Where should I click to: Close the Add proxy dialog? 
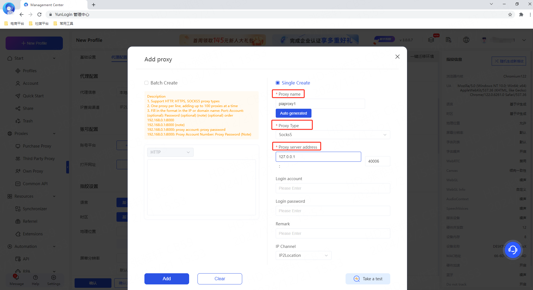(x=397, y=57)
